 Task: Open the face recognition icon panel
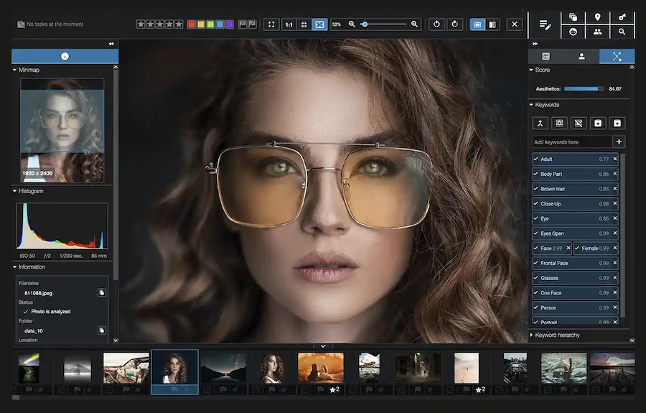pyautogui.click(x=573, y=32)
